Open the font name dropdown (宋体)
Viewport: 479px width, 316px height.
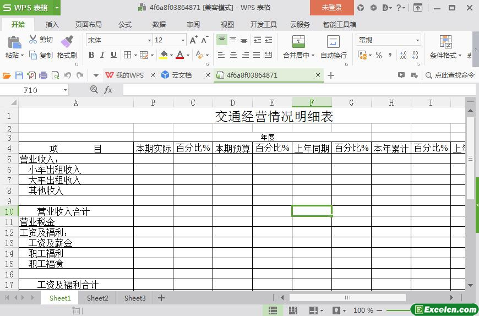(x=149, y=40)
